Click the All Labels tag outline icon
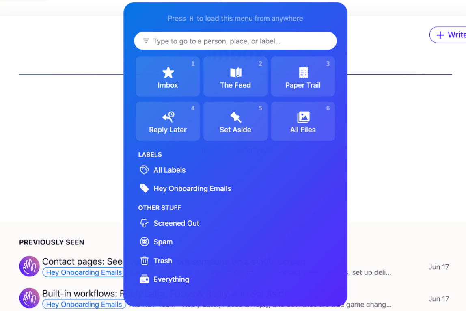The image size is (466, 311). (145, 170)
